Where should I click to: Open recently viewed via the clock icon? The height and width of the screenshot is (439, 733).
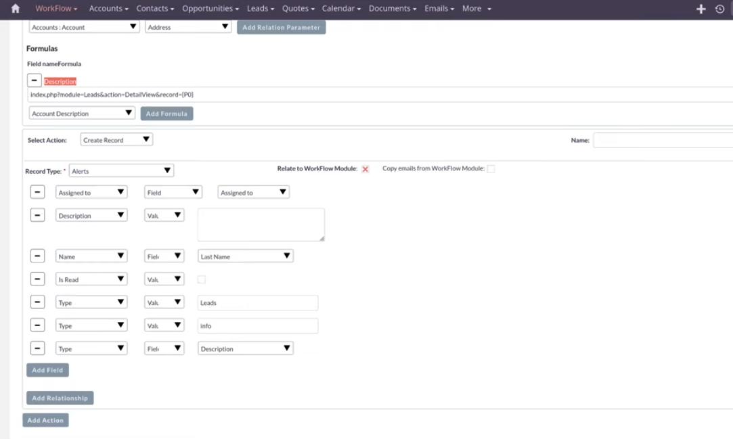719,8
